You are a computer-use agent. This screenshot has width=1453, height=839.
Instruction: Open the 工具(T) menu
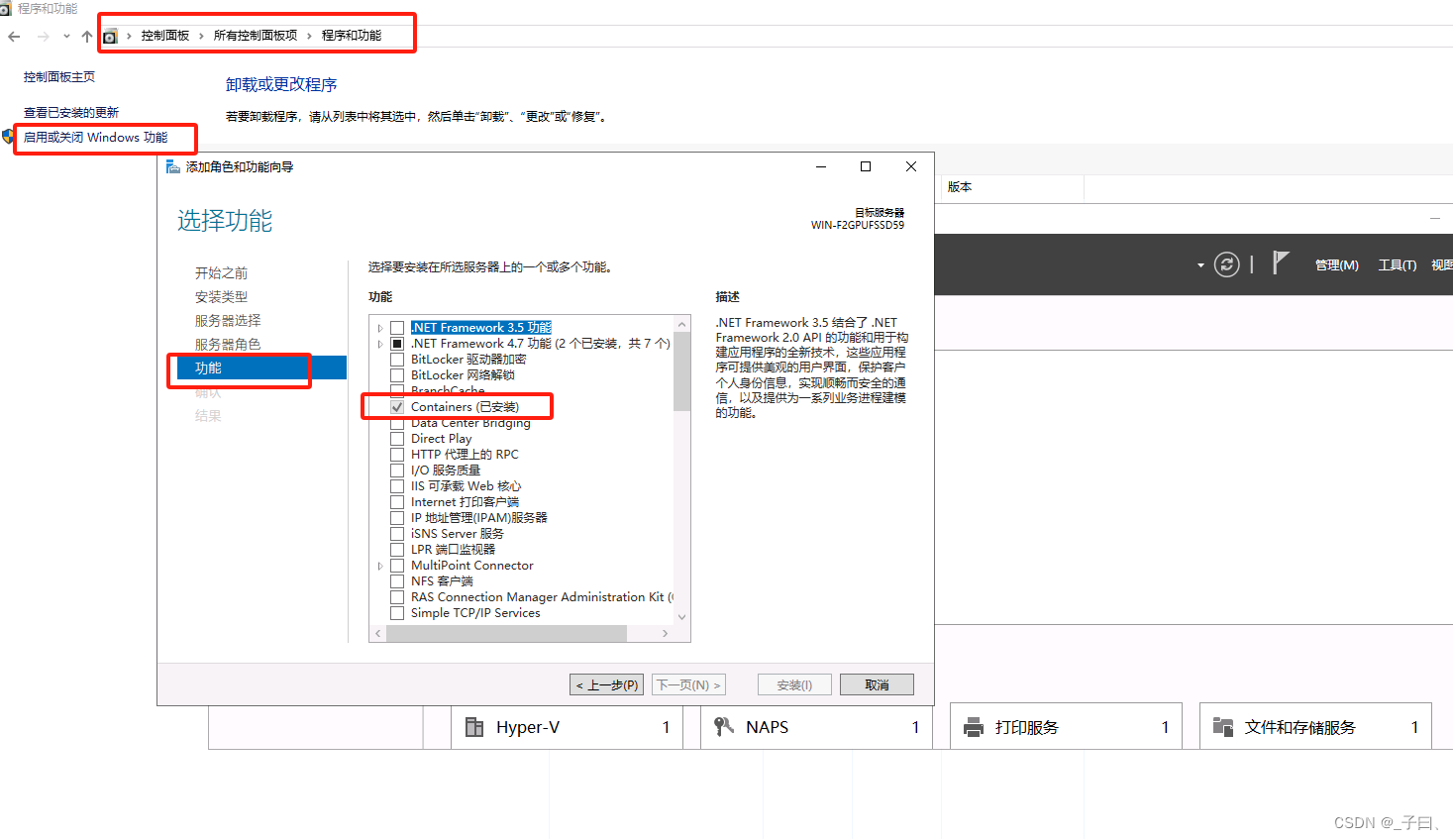tap(1397, 264)
